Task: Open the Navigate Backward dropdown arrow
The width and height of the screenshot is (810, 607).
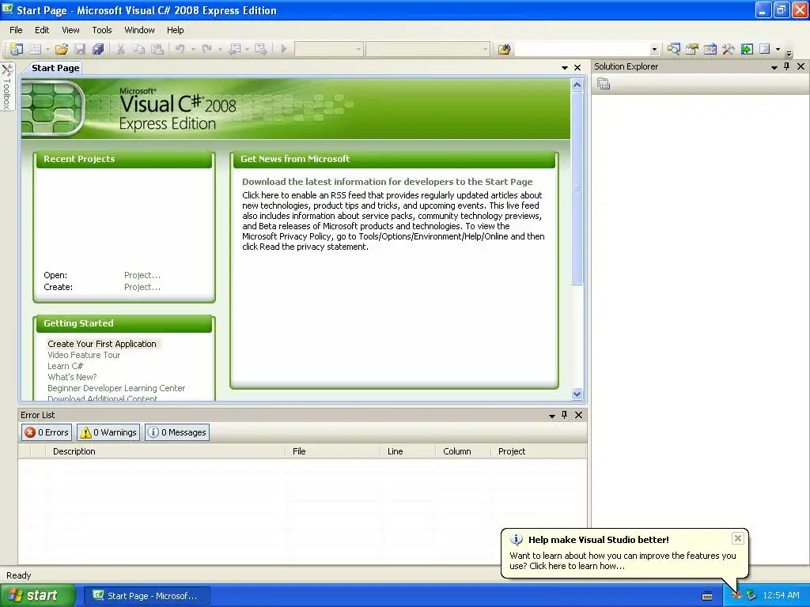Action: (248, 49)
